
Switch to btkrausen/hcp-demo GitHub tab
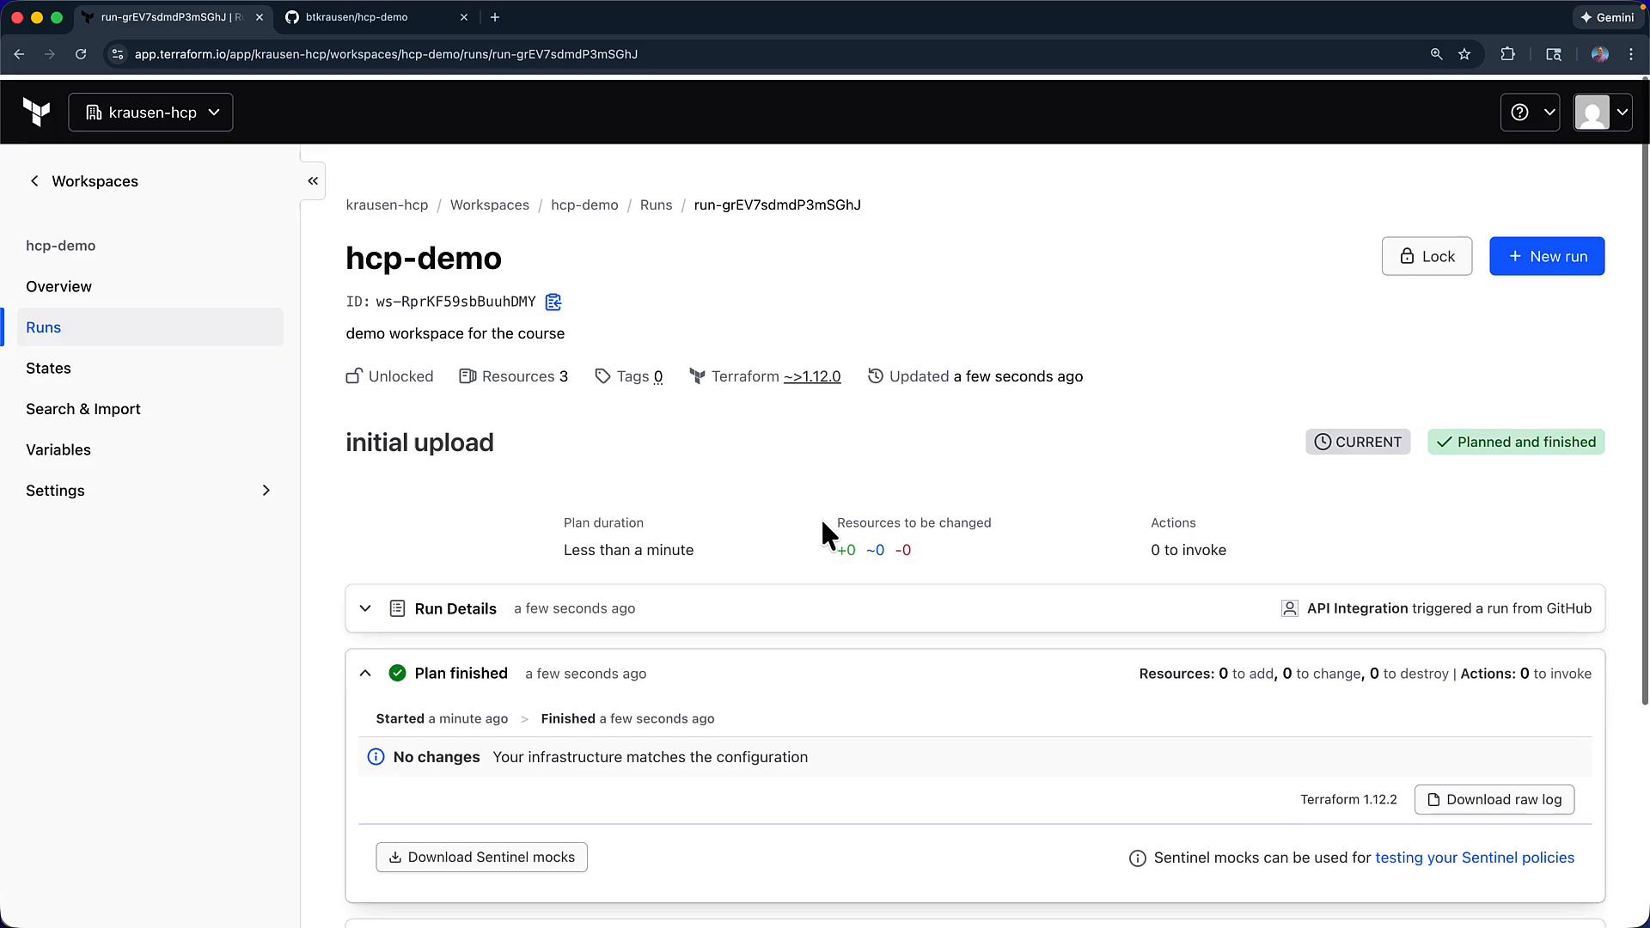[x=376, y=17]
